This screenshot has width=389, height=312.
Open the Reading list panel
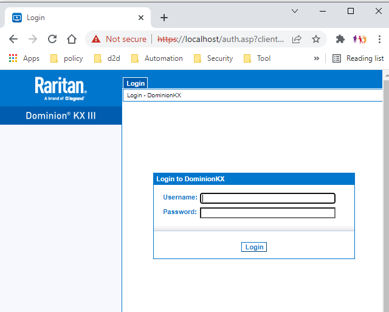(358, 58)
